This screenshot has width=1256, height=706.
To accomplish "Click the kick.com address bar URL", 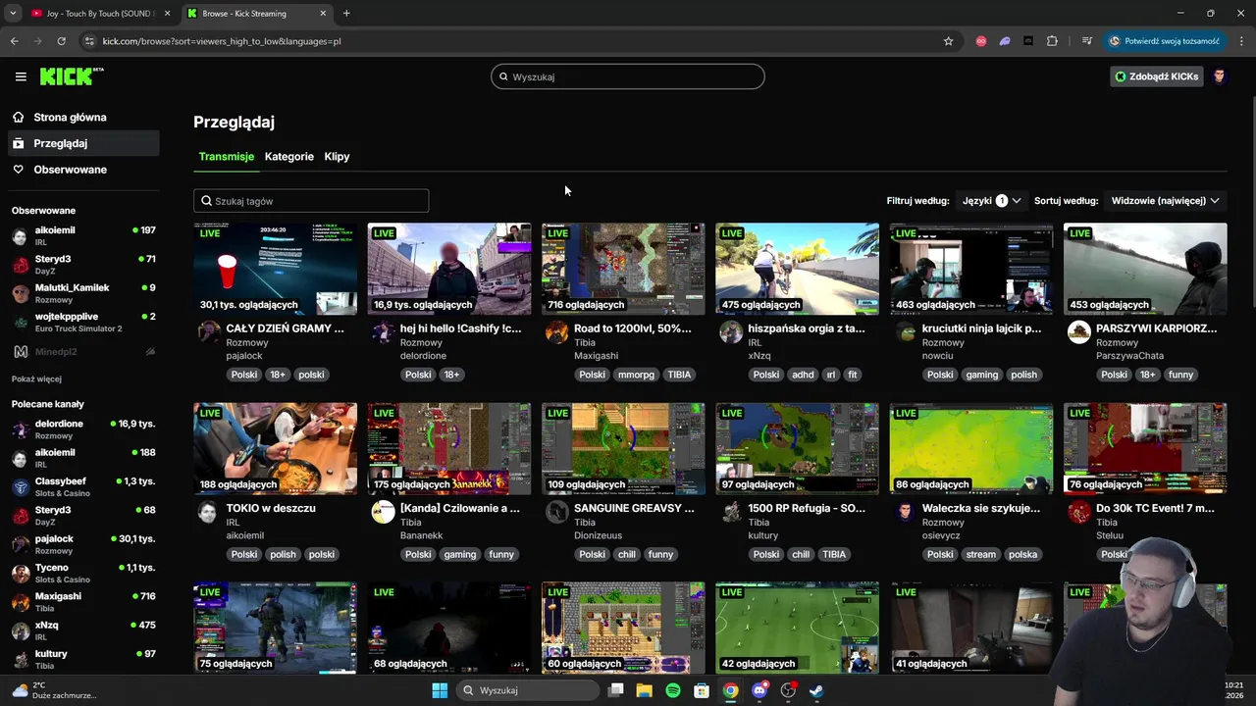I will pyautogui.click(x=222, y=41).
